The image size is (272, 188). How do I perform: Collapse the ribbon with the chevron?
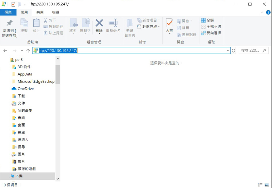[262, 12]
